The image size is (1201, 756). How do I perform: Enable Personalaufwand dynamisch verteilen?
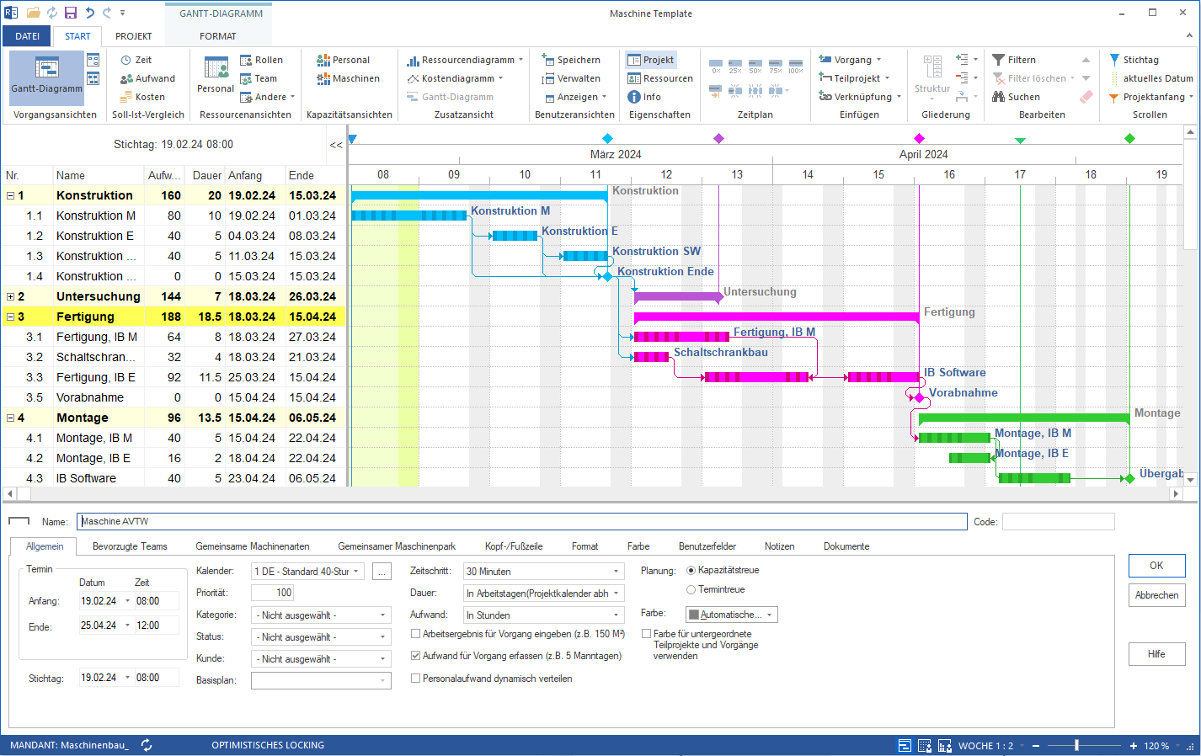pos(415,679)
